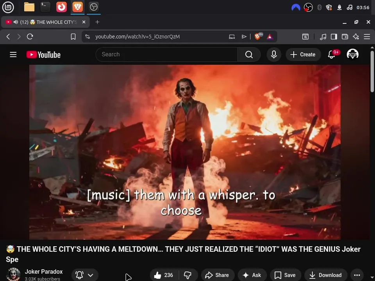Open Brave Shields lion icon
375x281 pixels.
tap(258, 36)
